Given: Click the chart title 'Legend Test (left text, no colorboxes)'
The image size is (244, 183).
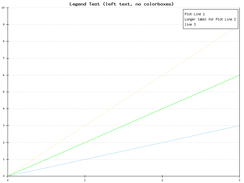Looking at the screenshot, I should coord(121,4).
